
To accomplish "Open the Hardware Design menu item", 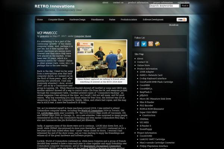I will pos(77,19).
